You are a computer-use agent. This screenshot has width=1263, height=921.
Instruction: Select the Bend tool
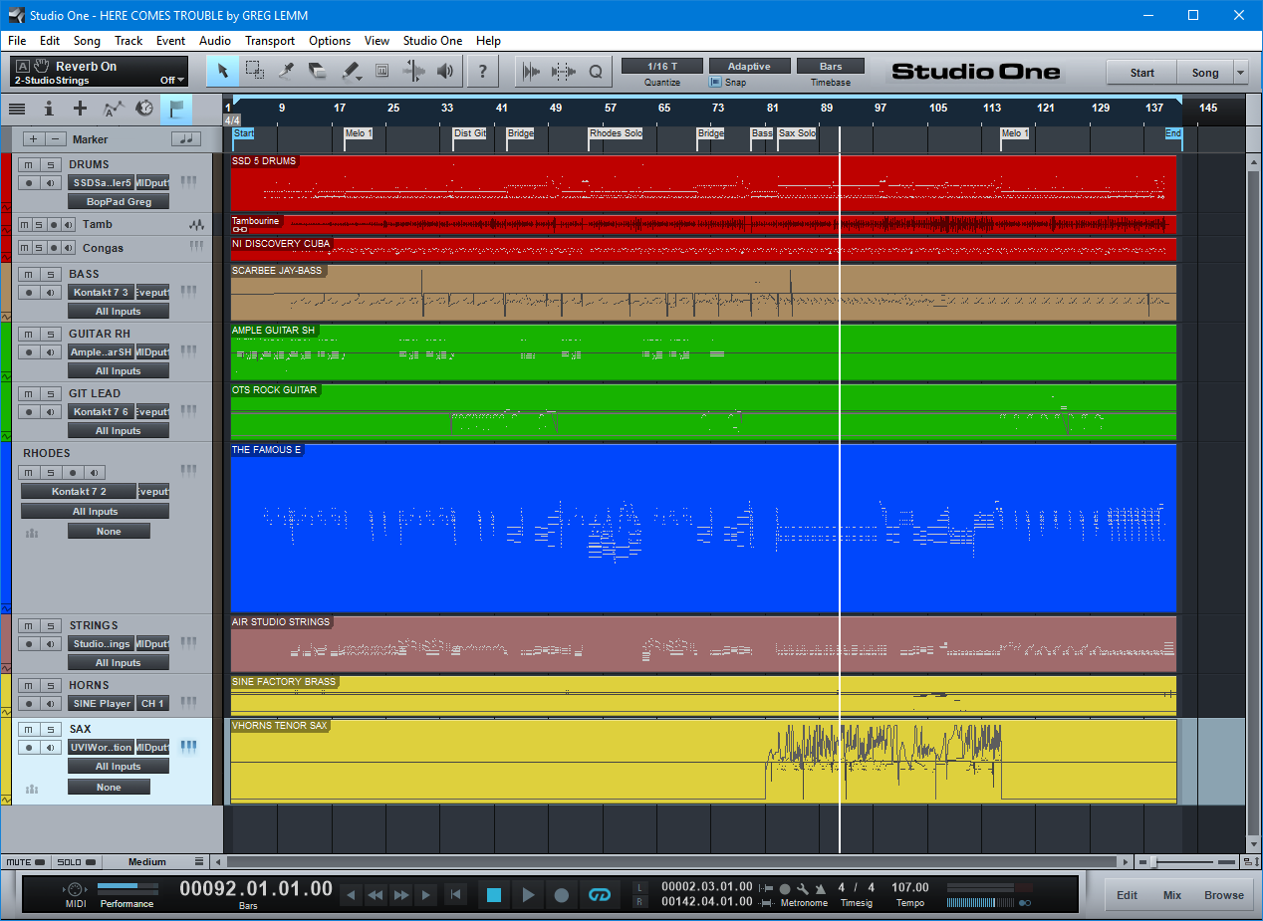click(x=413, y=71)
